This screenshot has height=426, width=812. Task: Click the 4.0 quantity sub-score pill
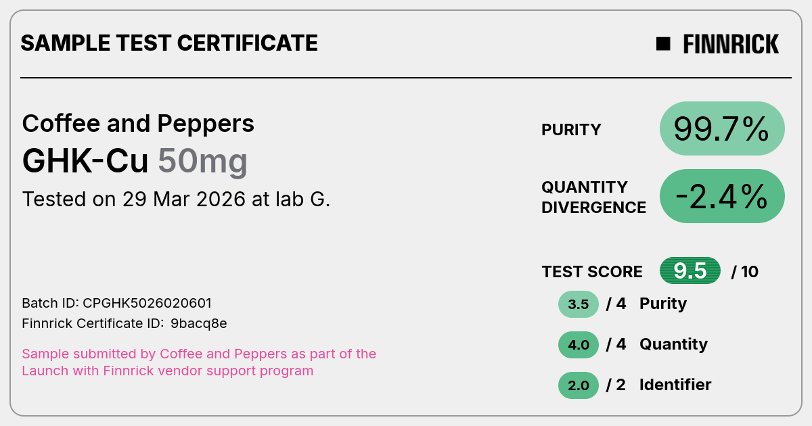click(x=579, y=345)
